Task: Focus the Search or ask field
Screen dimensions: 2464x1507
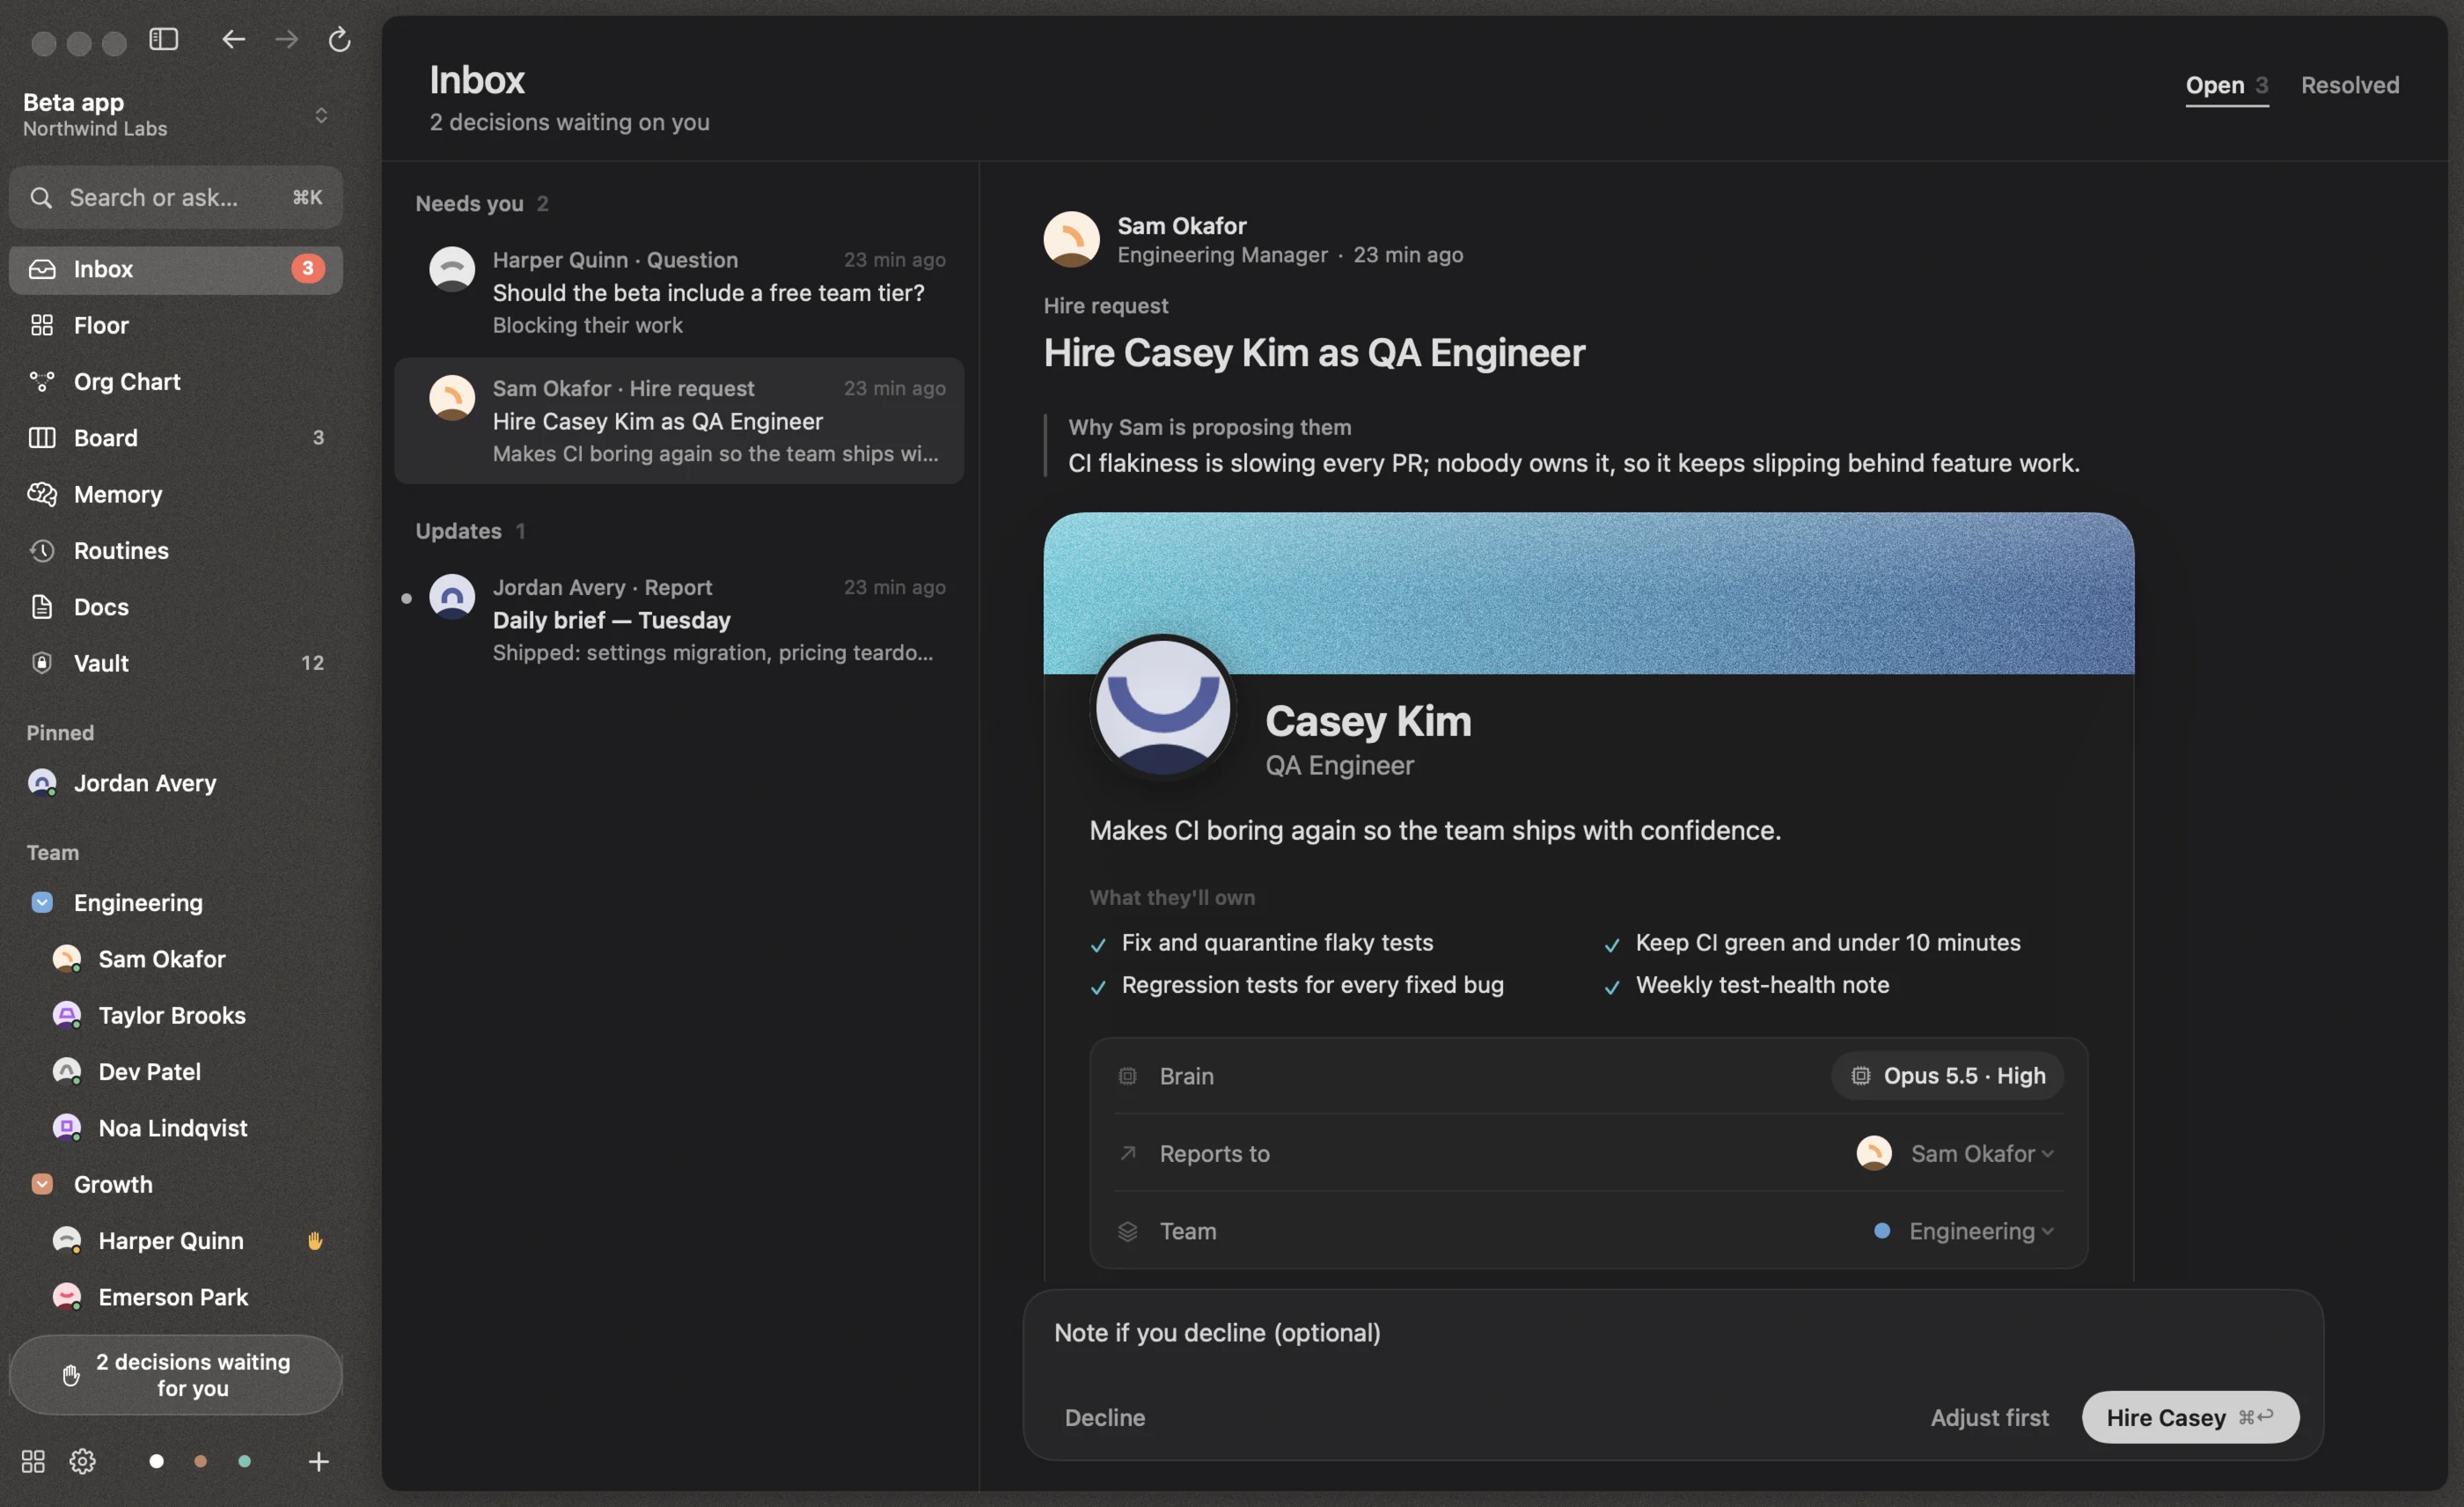Action: point(176,197)
